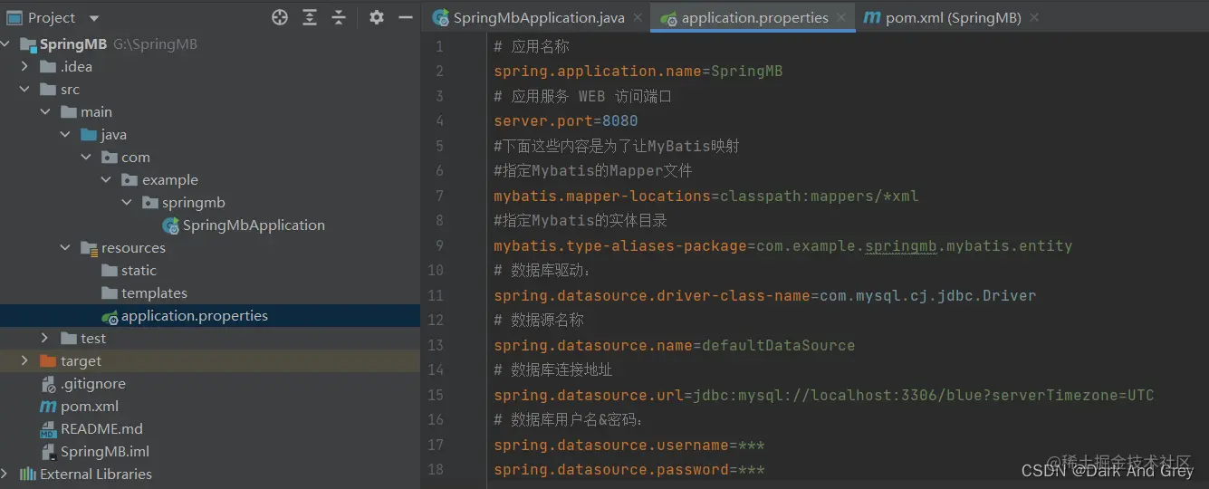Collapse the resources folder
Viewport: 1209px width, 489px height.
tap(65, 248)
